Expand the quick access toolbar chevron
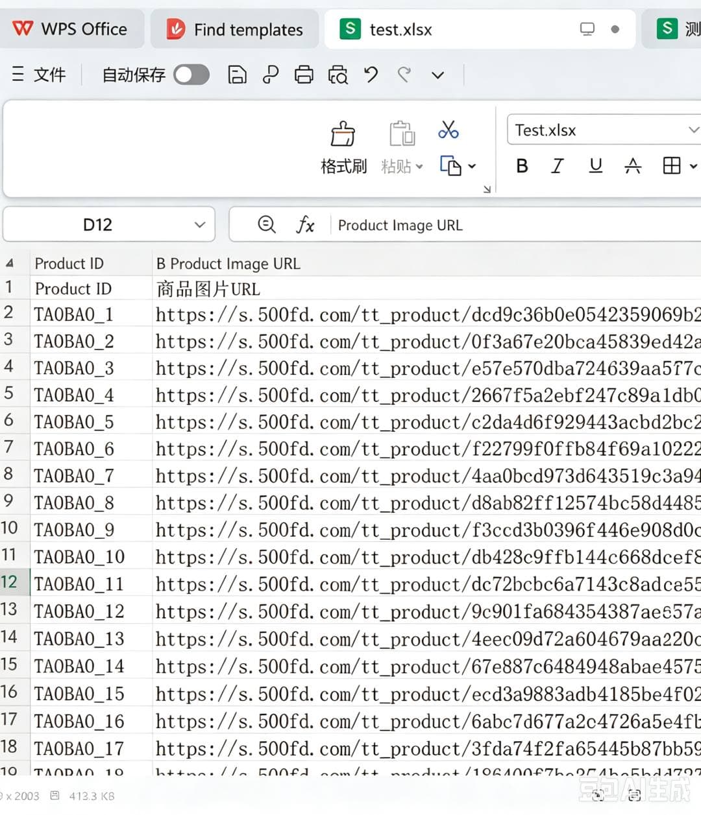The image size is (701, 815). (438, 75)
